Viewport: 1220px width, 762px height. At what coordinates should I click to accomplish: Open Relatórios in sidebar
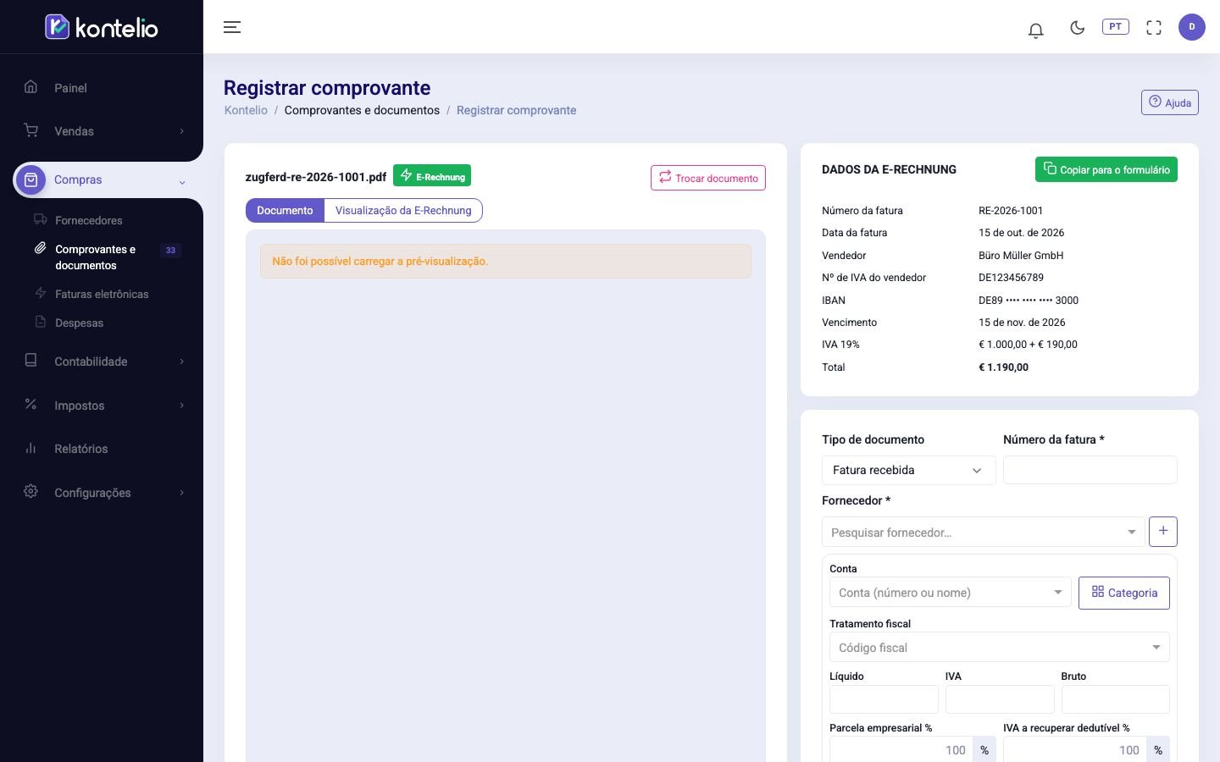pos(81,449)
